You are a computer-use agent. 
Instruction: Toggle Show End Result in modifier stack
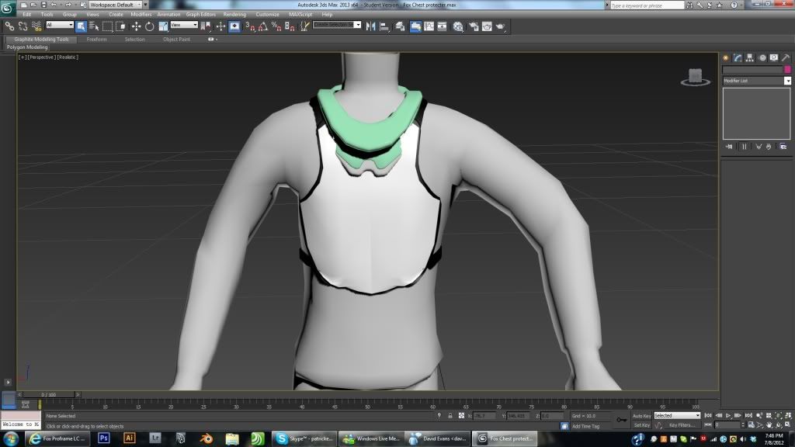745,147
